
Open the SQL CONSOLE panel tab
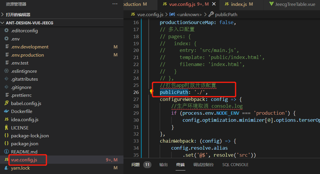pos(235,165)
